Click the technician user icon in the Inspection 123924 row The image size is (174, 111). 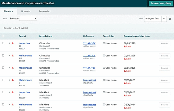tap(104, 43)
